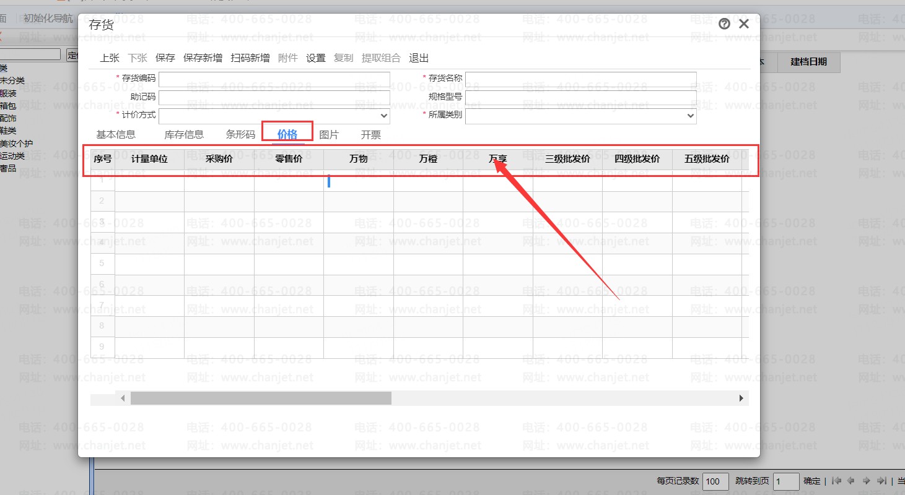Click the 序号 column header
Viewport: 905px width, 495px height.
coord(103,159)
